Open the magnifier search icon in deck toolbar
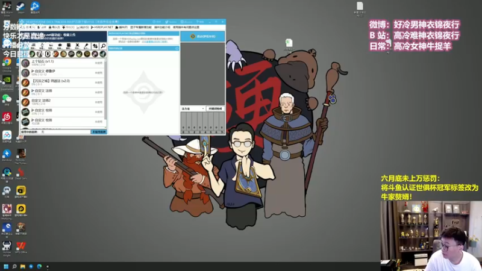 point(104,46)
